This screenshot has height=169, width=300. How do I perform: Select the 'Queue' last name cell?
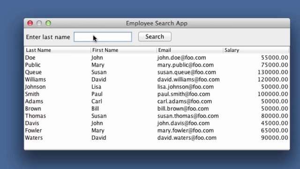pyautogui.click(x=33, y=72)
